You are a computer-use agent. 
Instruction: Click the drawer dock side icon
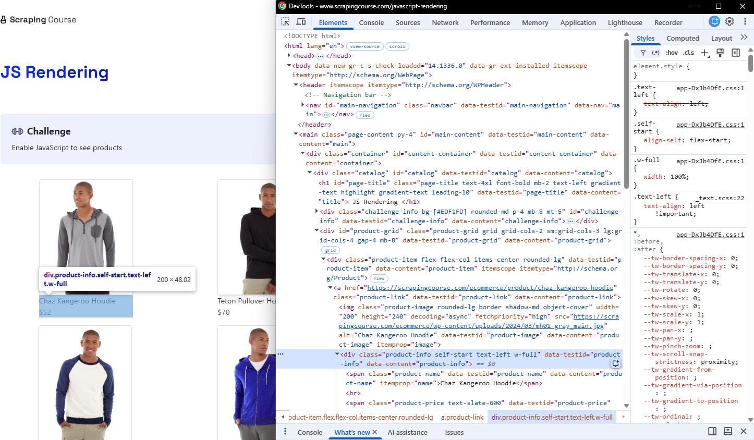[x=712, y=431]
